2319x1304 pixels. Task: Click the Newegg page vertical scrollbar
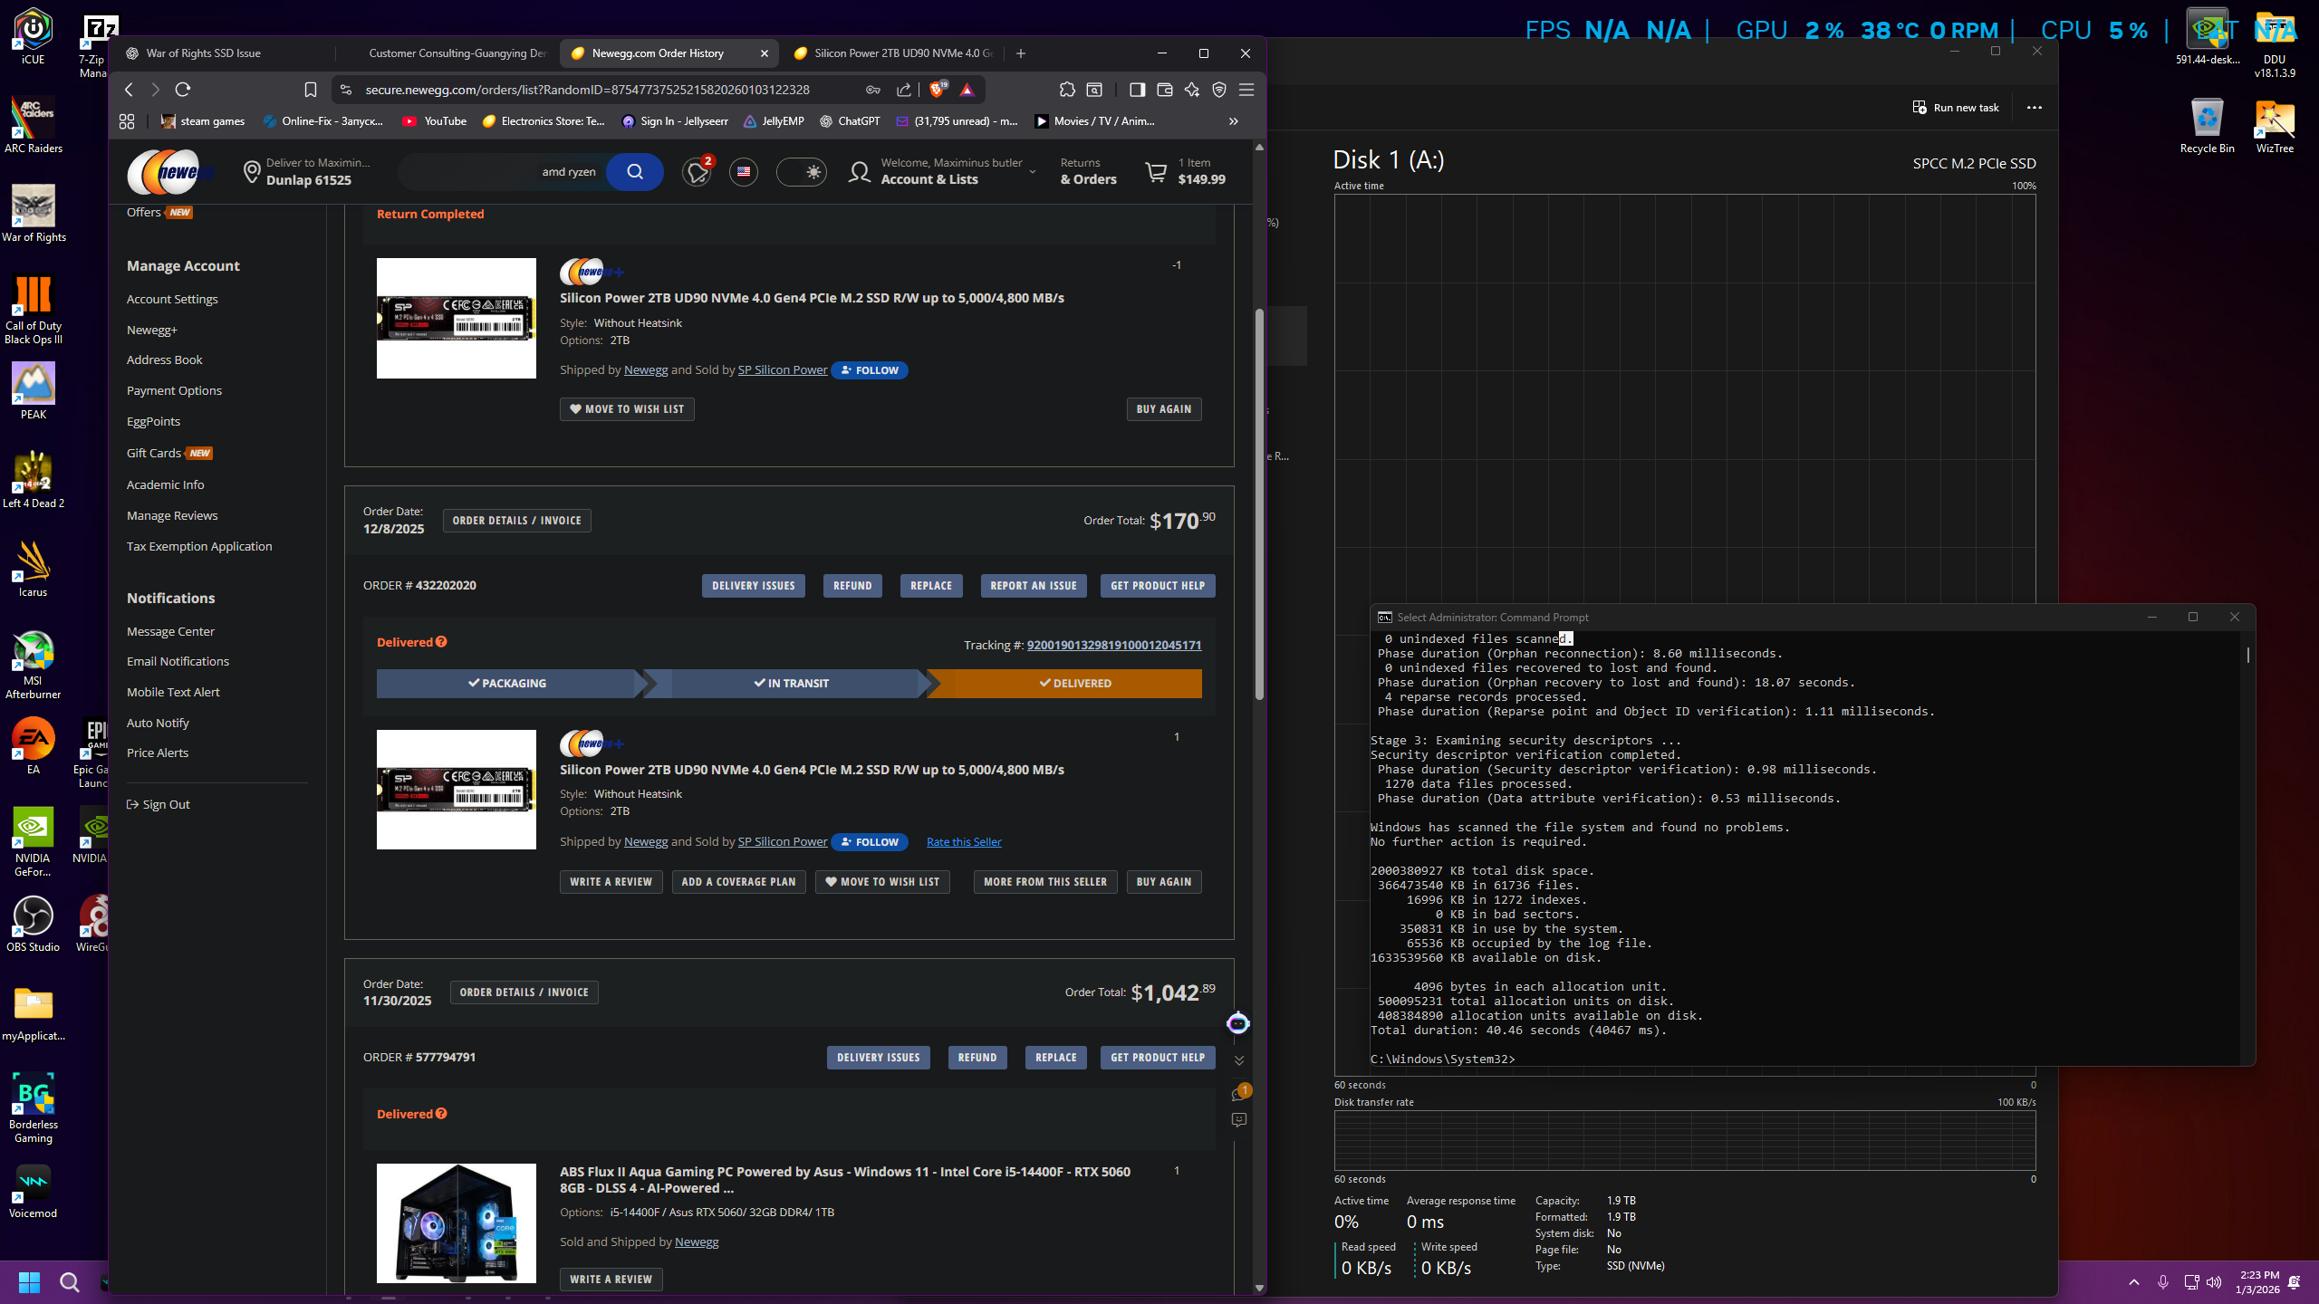pyautogui.click(x=1259, y=503)
